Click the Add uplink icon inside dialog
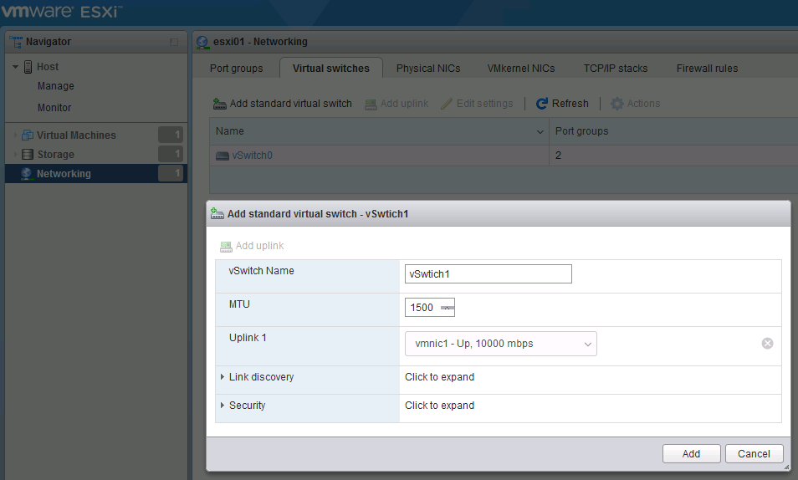798x480 pixels. [x=226, y=247]
